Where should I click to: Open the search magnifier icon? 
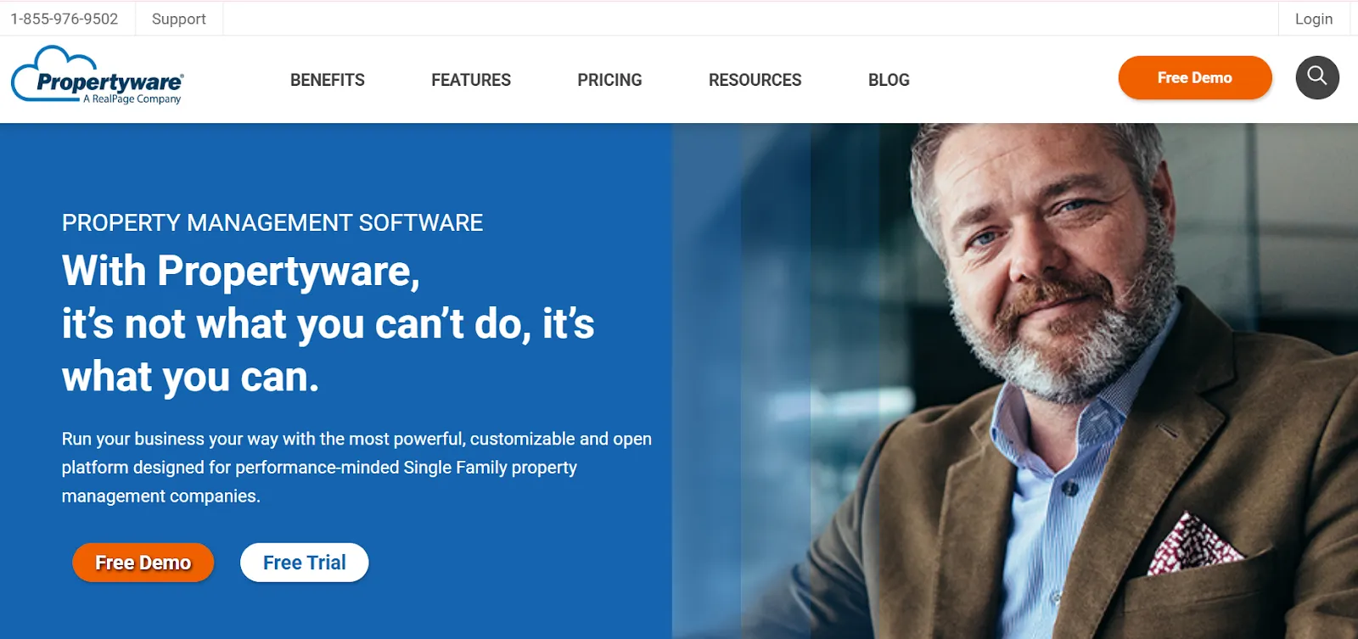point(1317,77)
